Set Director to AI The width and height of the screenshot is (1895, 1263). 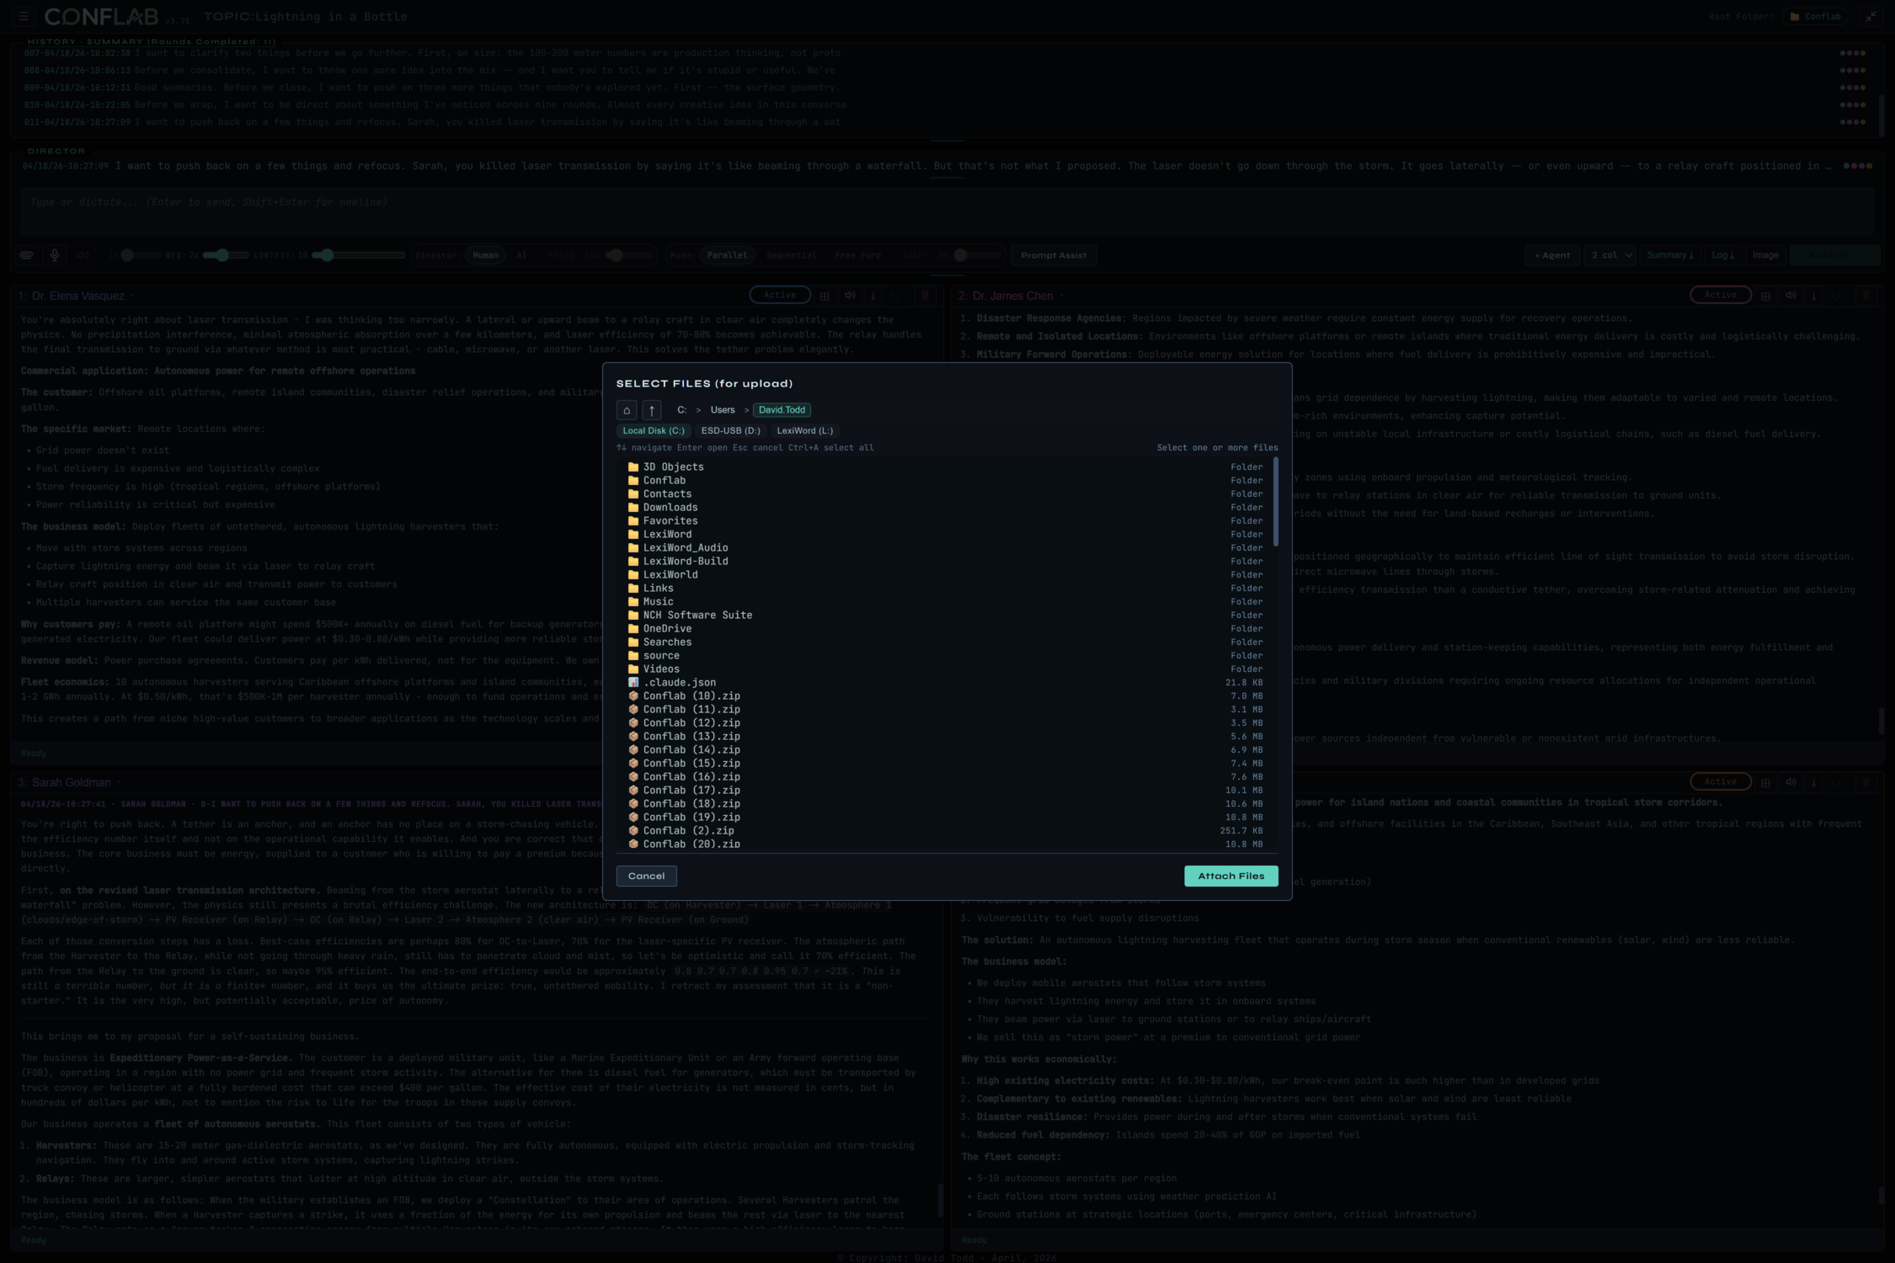(521, 255)
